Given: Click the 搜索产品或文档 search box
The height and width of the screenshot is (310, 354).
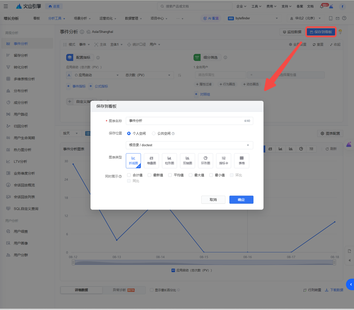Looking at the screenshot, I should 195,6.
